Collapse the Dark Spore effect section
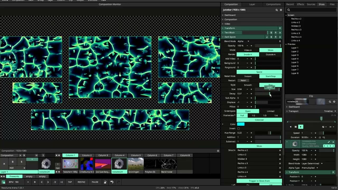 [223, 37]
